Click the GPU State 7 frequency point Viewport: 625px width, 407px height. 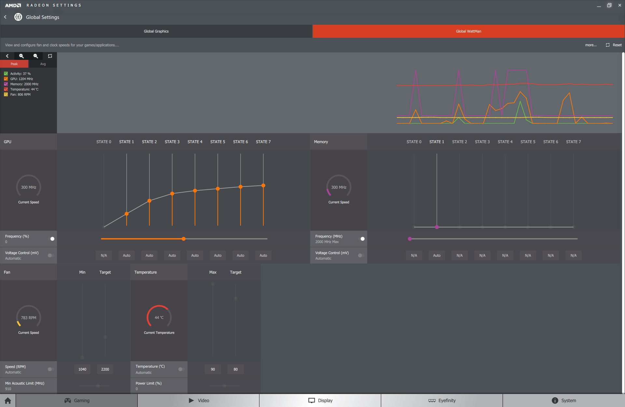(263, 185)
